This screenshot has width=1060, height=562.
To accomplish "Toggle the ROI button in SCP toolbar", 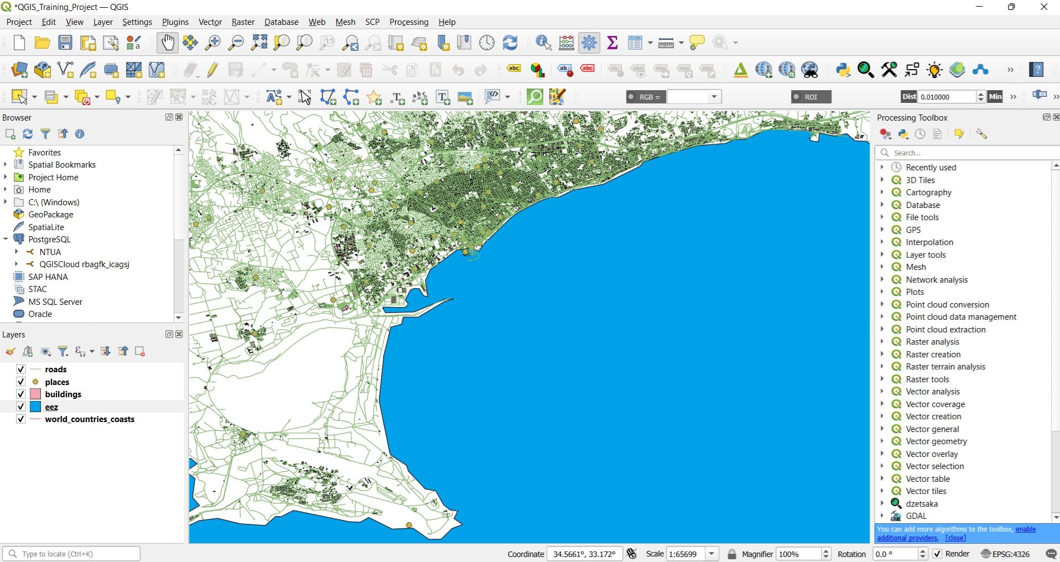I will (811, 97).
